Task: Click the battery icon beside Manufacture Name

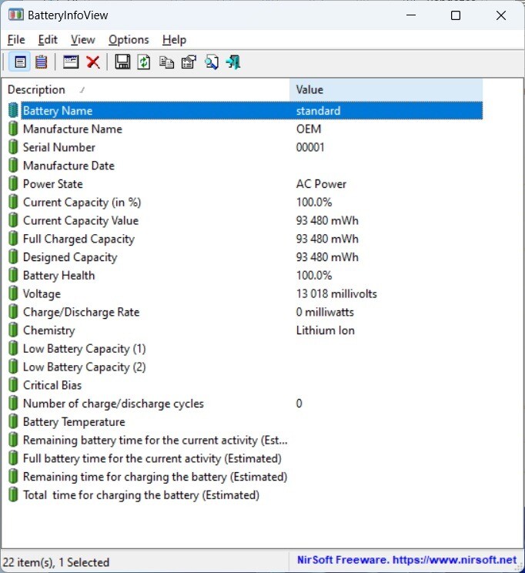Action: (13, 129)
